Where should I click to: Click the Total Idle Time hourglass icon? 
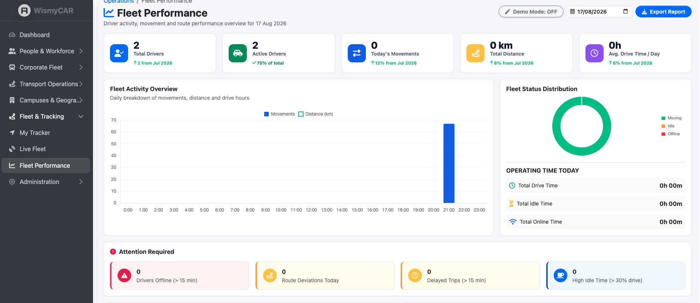point(511,204)
